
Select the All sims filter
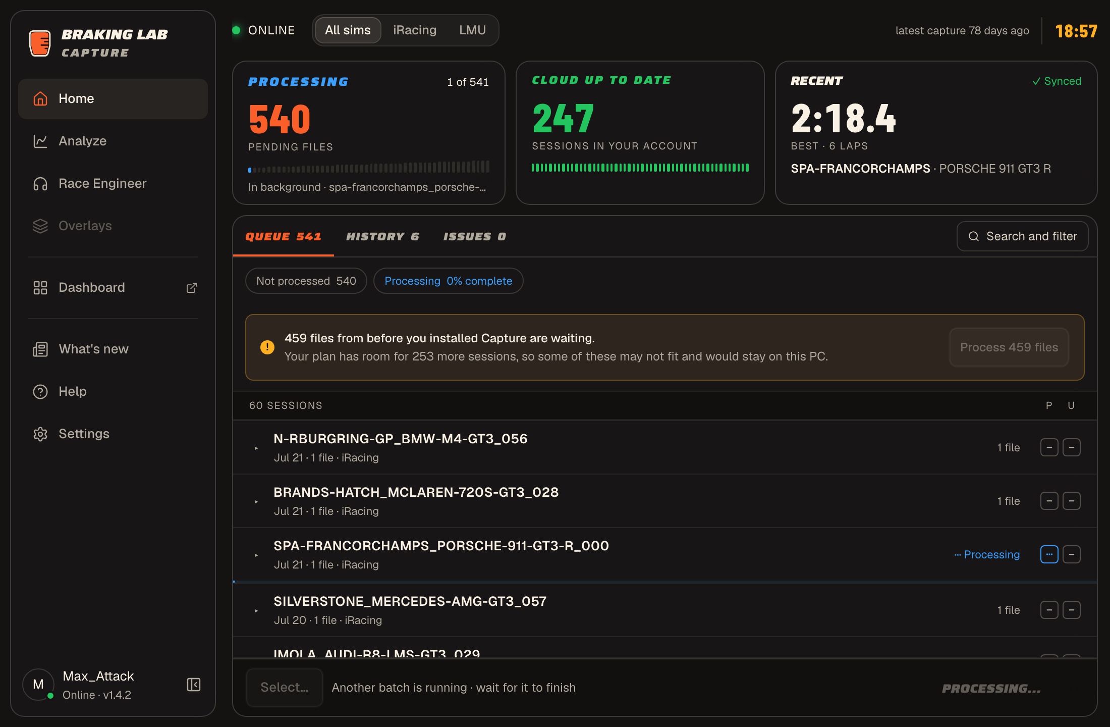(348, 30)
